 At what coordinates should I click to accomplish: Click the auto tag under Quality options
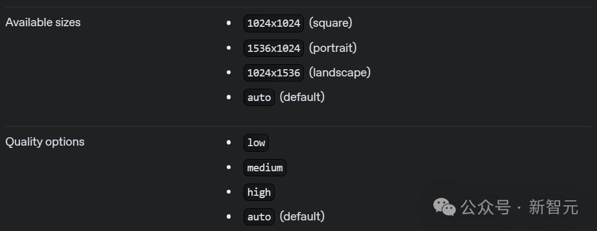coord(259,216)
